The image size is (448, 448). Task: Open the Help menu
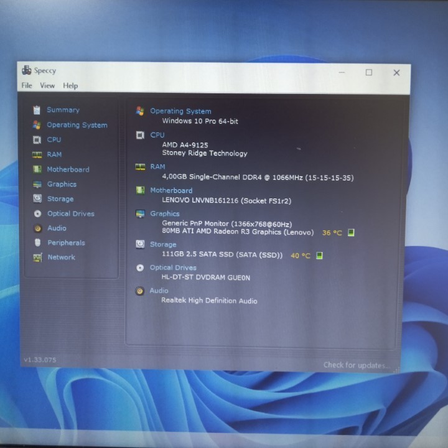pyautogui.click(x=70, y=86)
